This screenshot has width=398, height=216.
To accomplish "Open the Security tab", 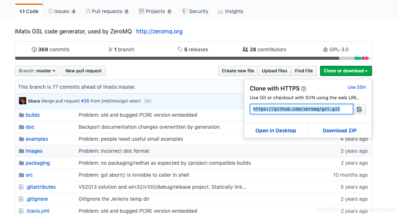I will [x=195, y=11].
